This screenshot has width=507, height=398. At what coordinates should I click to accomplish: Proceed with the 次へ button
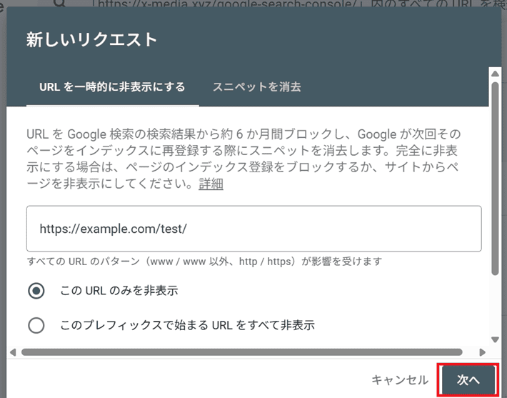coord(468,380)
